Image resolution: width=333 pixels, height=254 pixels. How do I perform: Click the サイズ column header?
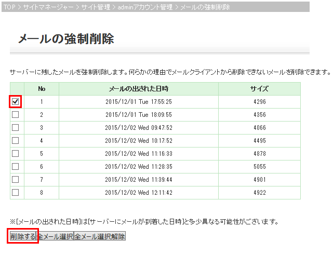[259, 89]
